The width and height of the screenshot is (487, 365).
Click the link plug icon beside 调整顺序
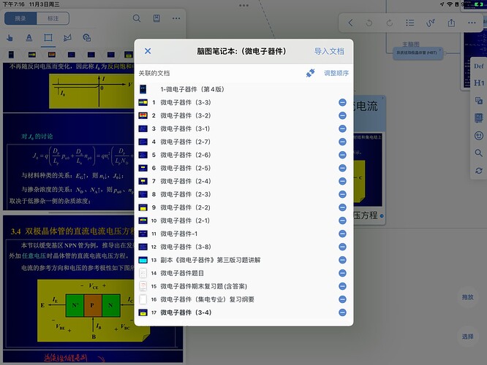[310, 73]
